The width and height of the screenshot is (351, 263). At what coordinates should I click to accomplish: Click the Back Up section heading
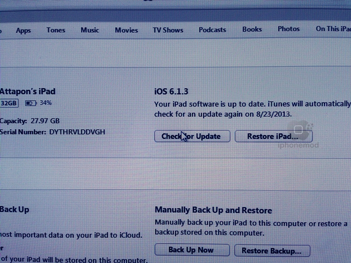pyautogui.click(x=14, y=210)
